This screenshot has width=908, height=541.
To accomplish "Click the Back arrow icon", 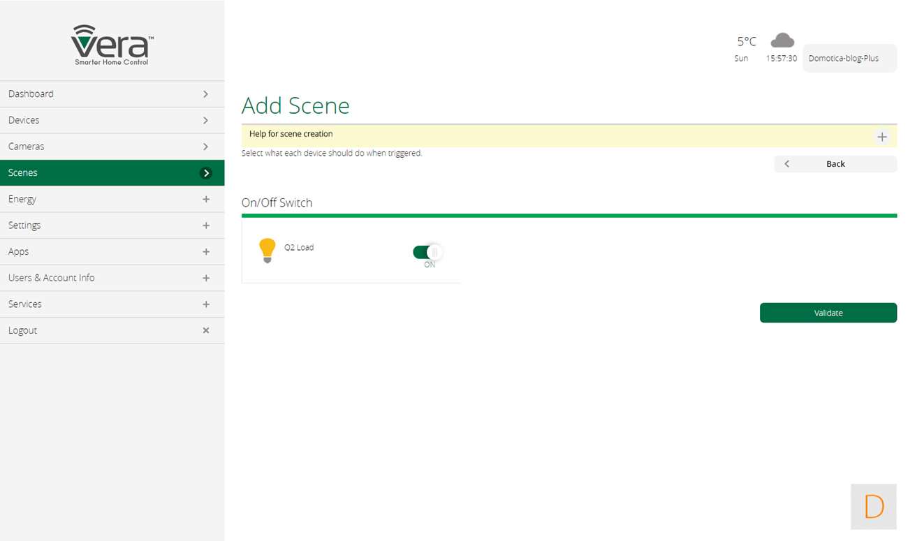I will click(787, 164).
